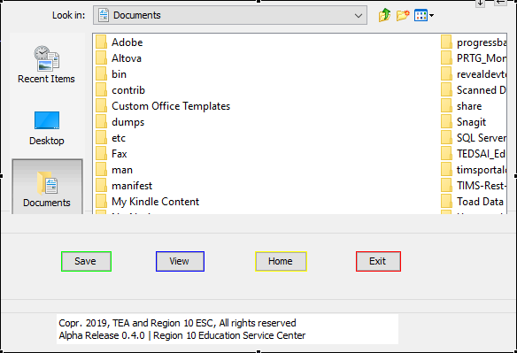
Task: Select the PRTG_Mon folder icon
Action: (446, 58)
